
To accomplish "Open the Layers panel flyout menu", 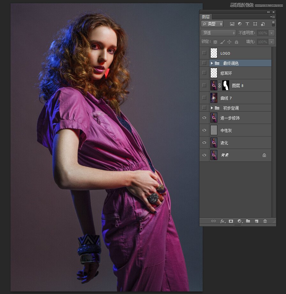I will click(272, 17).
